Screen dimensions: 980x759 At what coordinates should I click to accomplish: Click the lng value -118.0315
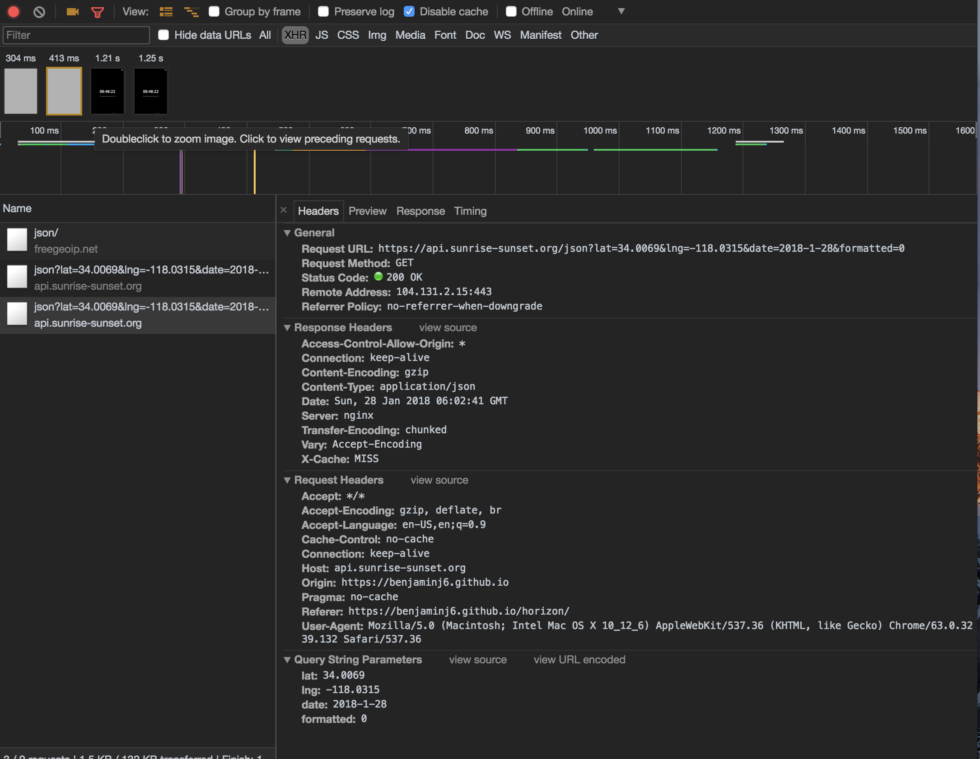tap(353, 690)
